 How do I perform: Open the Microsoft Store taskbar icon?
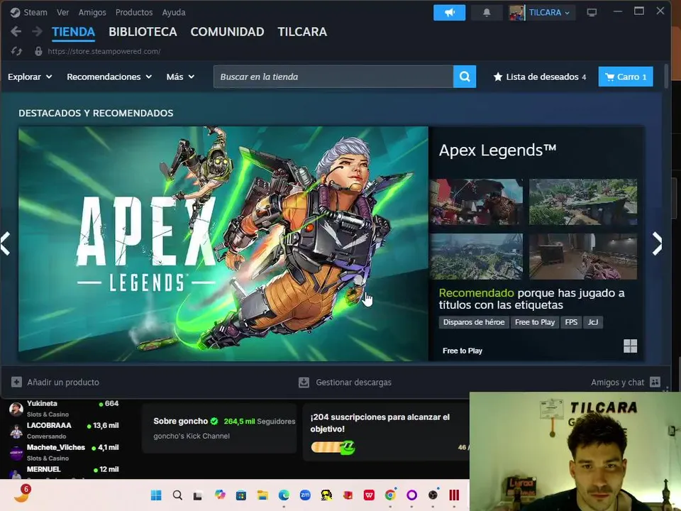(x=241, y=495)
